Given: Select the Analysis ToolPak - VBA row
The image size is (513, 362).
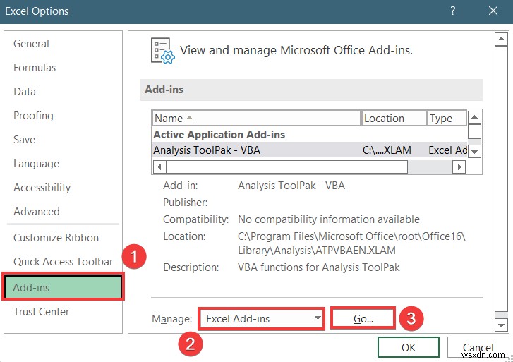Looking at the screenshot, I should tap(310, 150).
